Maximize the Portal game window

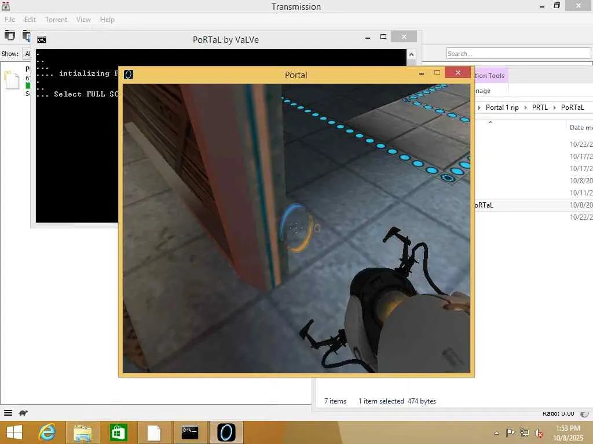pyautogui.click(x=437, y=72)
